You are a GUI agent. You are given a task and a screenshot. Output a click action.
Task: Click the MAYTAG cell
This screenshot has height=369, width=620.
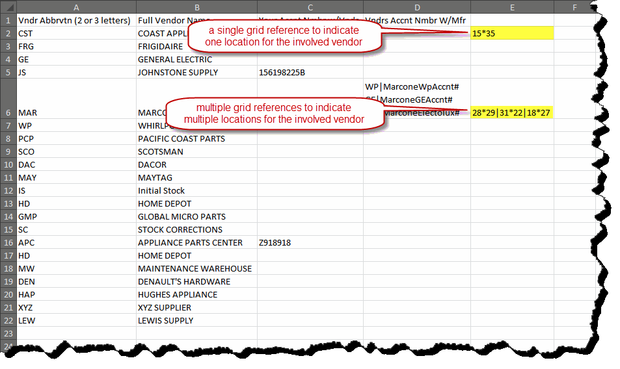[196, 177]
